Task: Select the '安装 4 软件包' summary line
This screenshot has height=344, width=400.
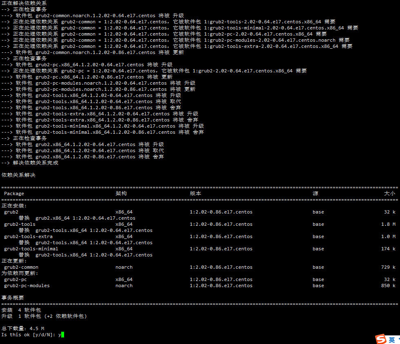Action: [21, 310]
